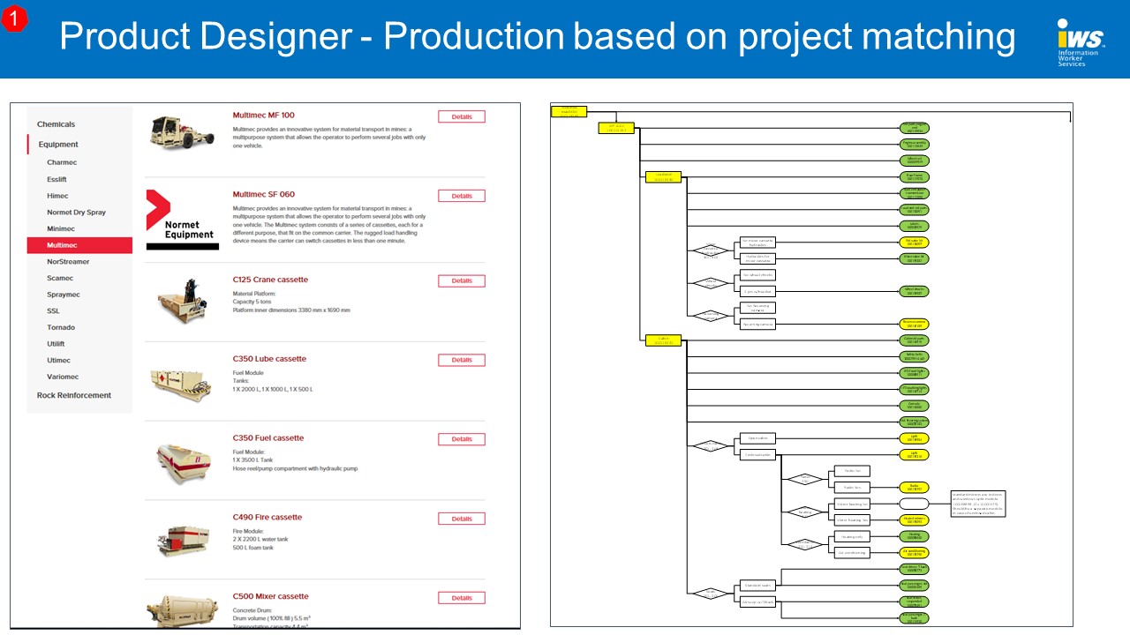Select Charmec in the equipment list
The width and height of the screenshot is (1130, 635).
coord(62,162)
